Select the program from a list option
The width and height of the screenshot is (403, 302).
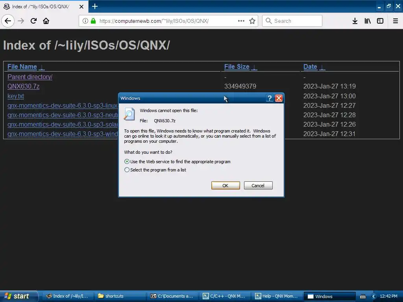coord(155,170)
